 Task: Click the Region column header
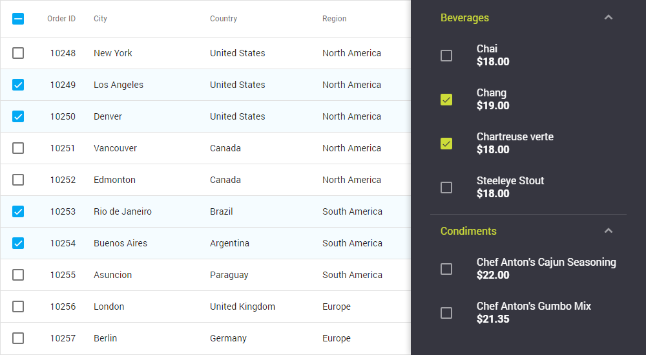335,19
